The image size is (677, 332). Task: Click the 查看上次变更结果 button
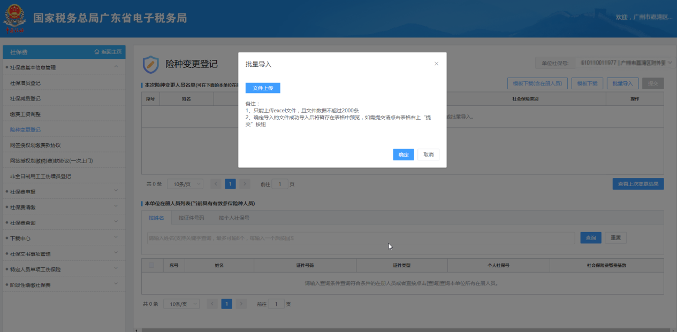[x=638, y=184]
